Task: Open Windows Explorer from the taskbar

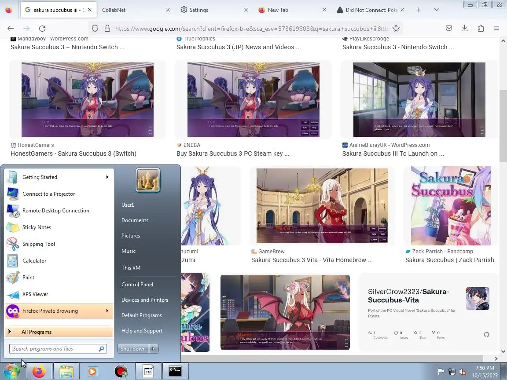Action: [x=66, y=371]
